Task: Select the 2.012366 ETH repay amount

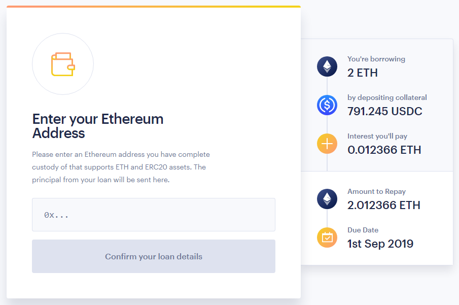Action: point(384,205)
